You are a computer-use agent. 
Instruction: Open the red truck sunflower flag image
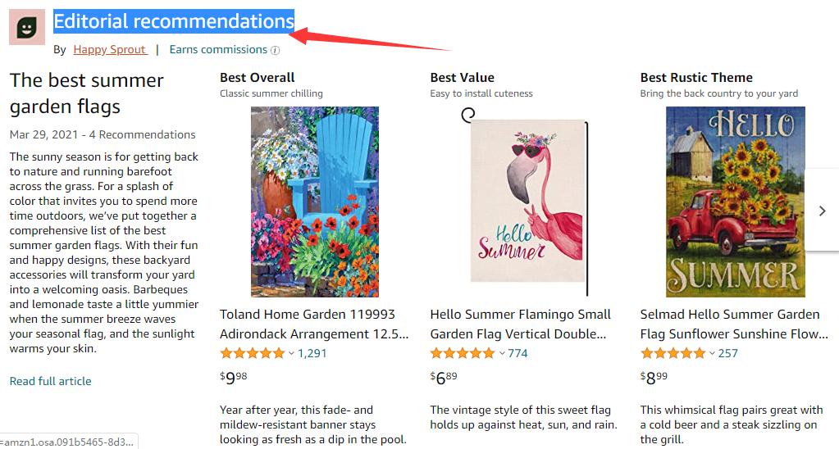pyautogui.click(x=735, y=202)
